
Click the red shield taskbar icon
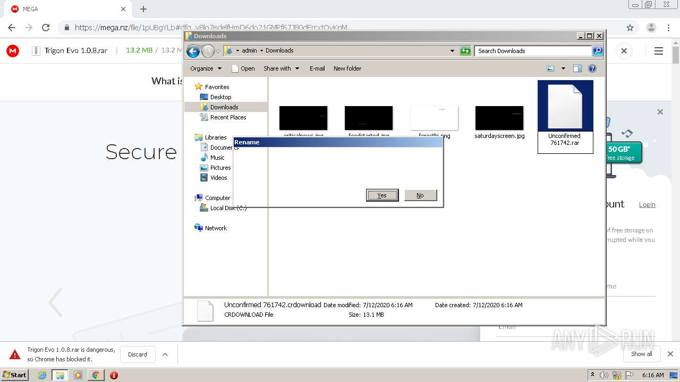coord(114,375)
